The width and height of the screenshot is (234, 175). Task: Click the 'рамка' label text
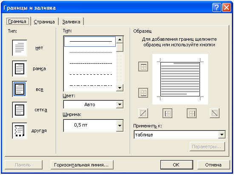(x=39, y=69)
